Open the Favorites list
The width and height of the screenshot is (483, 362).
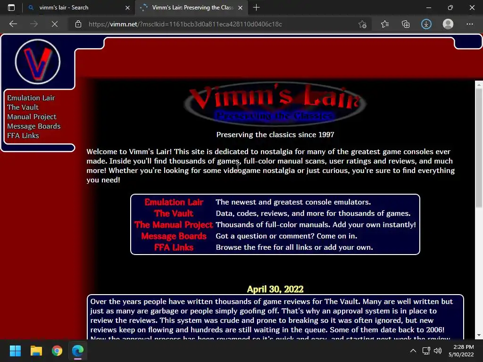[x=385, y=24]
